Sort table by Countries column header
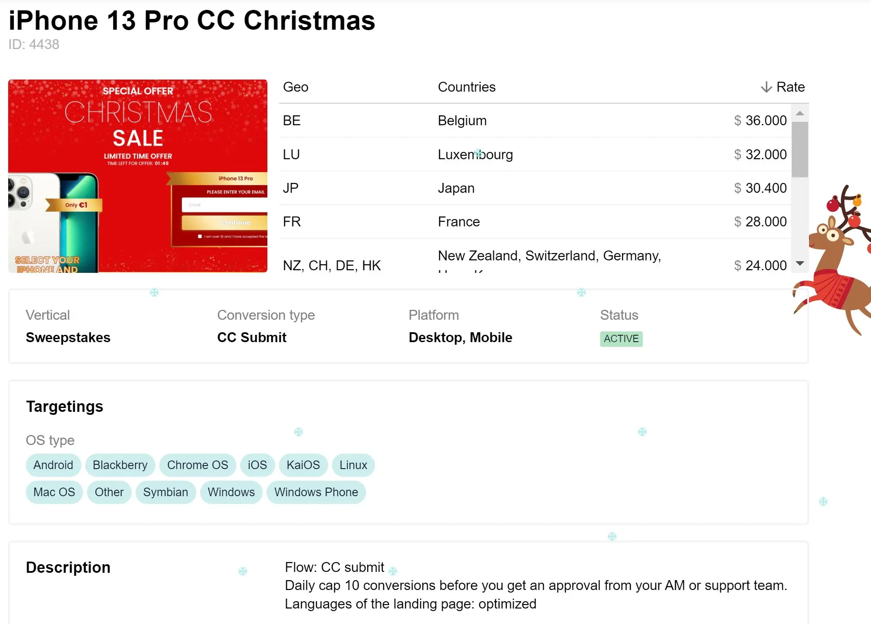Screen dimensions: 871x624 [467, 87]
